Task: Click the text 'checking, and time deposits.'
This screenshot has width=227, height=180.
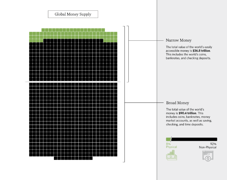Action: pos(185,124)
